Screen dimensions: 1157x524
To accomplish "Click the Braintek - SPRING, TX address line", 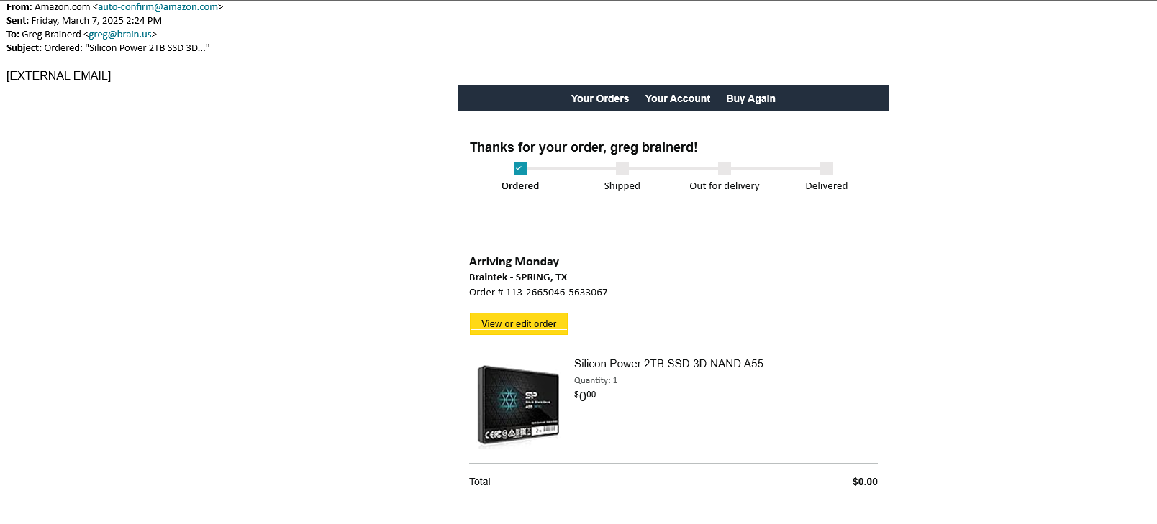I will (518, 277).
